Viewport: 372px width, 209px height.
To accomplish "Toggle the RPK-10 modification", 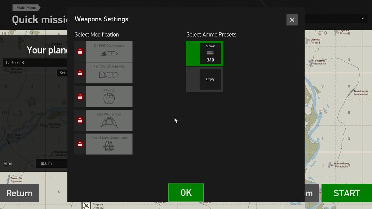I will pos(109,97).
